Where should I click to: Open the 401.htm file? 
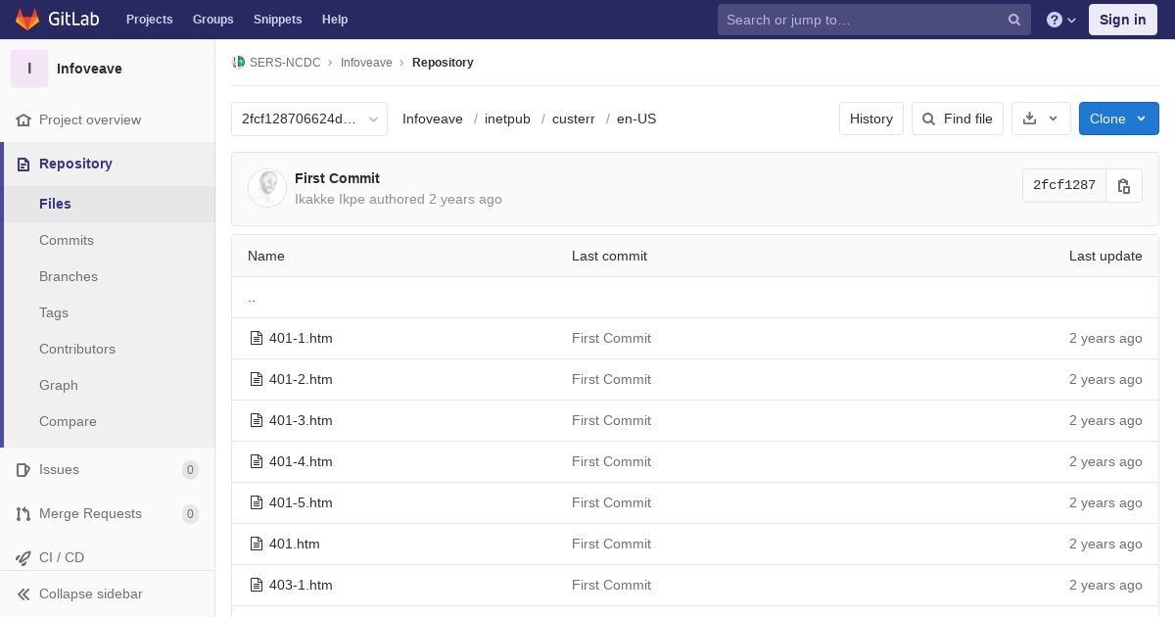(x=295, y=545)
